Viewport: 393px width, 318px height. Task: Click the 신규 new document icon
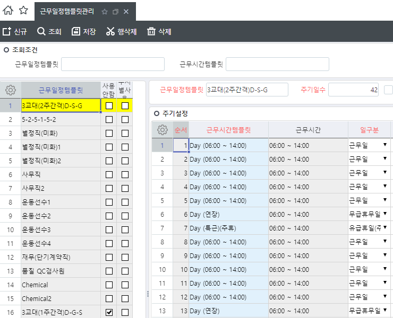7,32
